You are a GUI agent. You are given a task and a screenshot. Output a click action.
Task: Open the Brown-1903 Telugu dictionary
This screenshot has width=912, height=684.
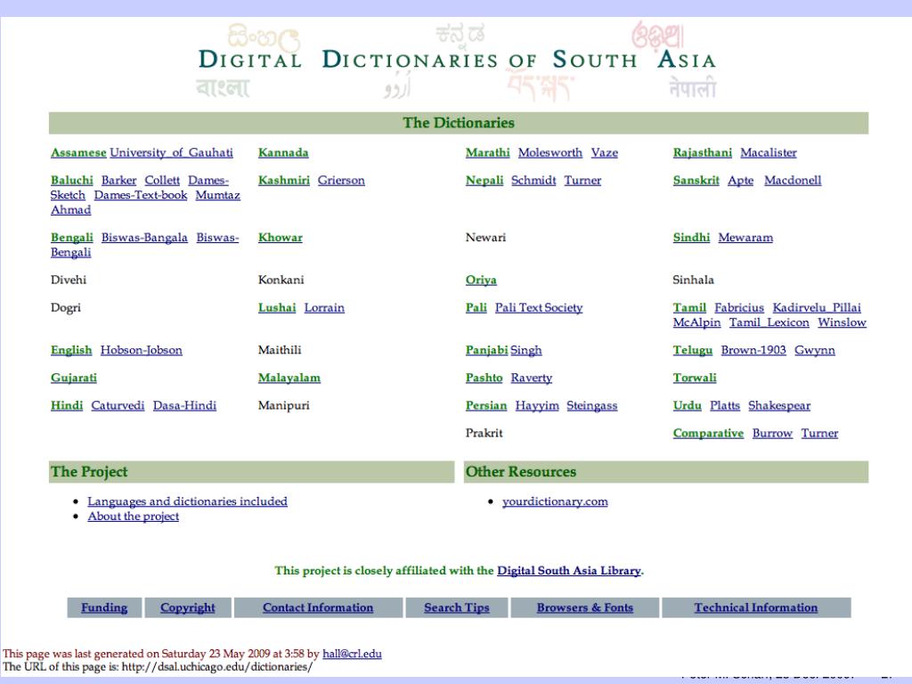pyautogui.click(x=753, y=350)
